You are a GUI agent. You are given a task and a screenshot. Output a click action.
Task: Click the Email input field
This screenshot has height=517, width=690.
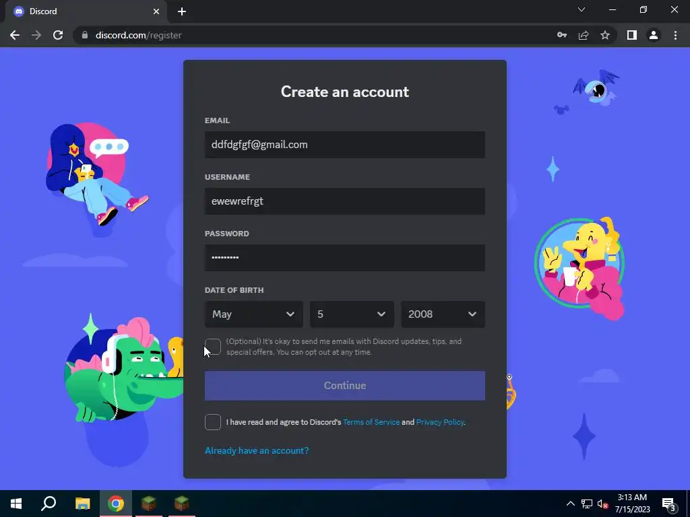[344, 145]
